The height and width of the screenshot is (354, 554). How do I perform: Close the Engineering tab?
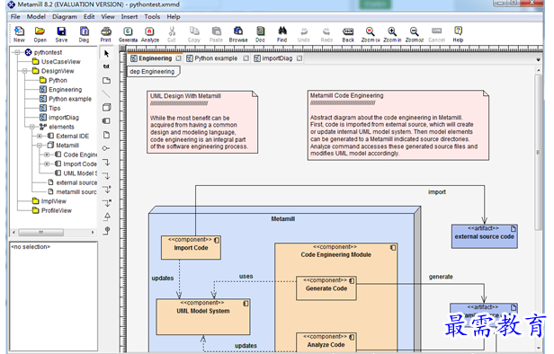pyautogui.click(x=178, y=58)
